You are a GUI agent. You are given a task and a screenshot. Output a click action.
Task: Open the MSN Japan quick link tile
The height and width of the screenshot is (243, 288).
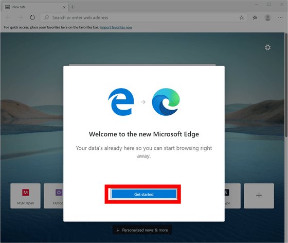tap(26, 196)
